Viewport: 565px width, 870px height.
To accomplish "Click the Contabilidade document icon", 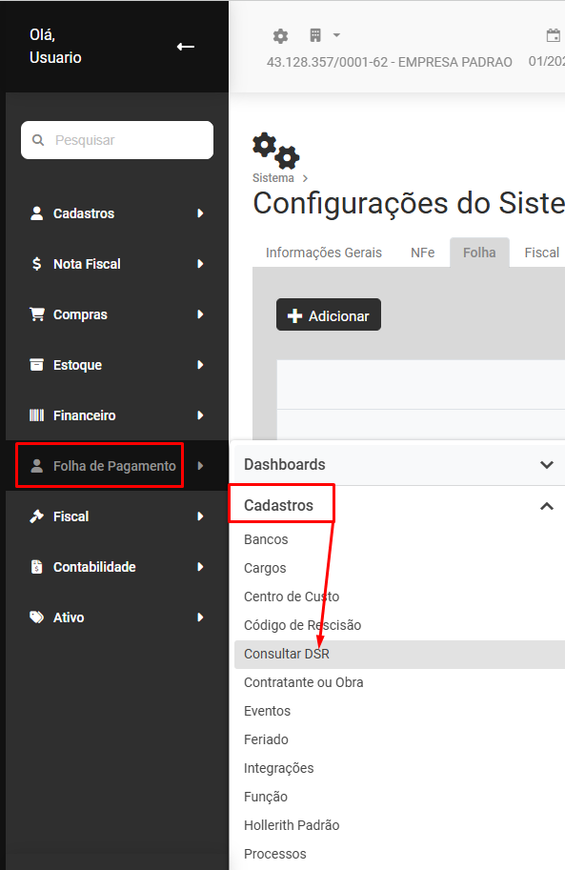I will click(36, 566).
